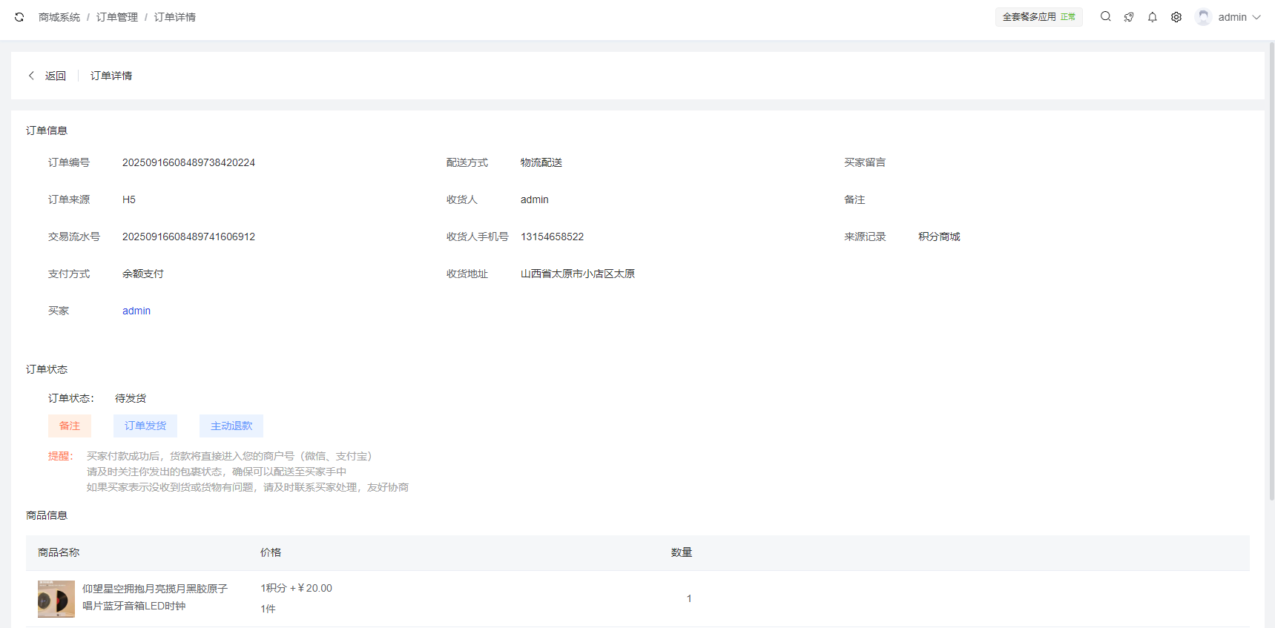Click the H5 order source value
The height and width of the screenshot is (628, 1275).
(x=129, y=199)
